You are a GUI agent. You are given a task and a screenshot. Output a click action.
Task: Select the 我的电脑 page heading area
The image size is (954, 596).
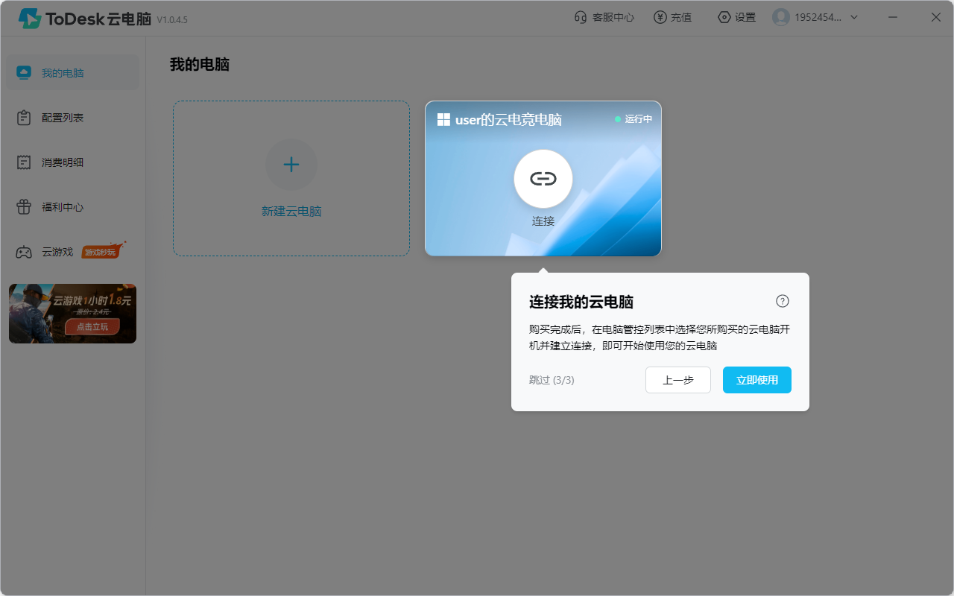pos(199,65)
